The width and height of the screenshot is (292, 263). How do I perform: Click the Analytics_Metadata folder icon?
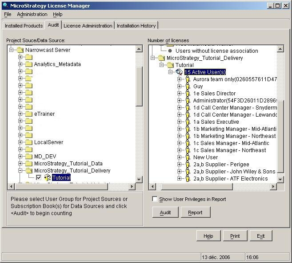pyautogui.click(x=29, y=64)
